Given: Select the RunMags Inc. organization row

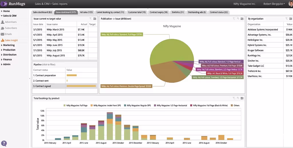Looking at the screenshot, I should point(270,56).
